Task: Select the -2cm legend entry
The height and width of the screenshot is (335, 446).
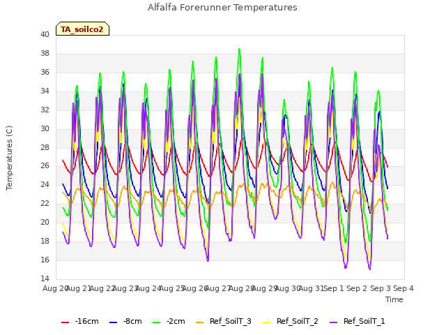Action: coord(169,322)
